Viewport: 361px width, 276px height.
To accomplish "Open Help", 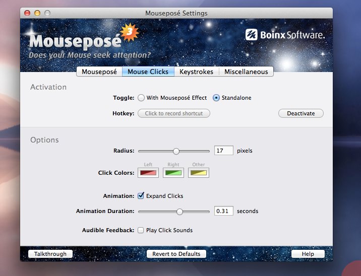I will tap(308, 254).
